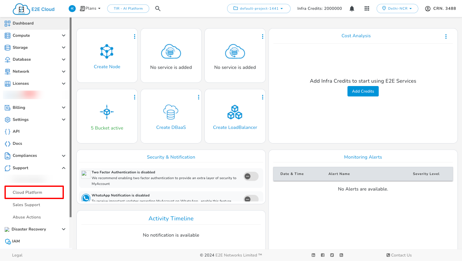Open Facebook icon in footer

pyautogui.click(x=323, y=255)
